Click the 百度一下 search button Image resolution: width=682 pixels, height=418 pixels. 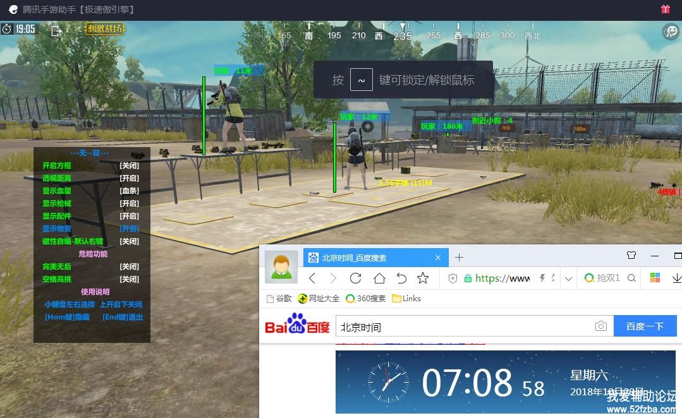click(645, 326)
